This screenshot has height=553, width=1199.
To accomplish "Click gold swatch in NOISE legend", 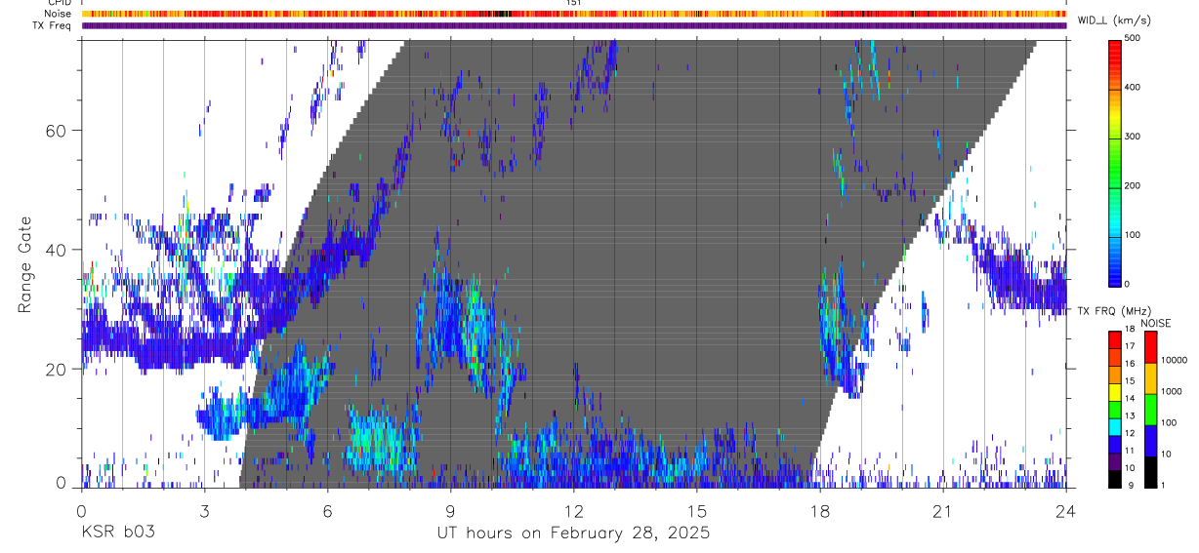I will 1151,378.
